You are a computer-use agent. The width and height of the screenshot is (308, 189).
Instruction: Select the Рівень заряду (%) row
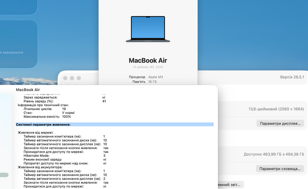[x=65, y=101]
